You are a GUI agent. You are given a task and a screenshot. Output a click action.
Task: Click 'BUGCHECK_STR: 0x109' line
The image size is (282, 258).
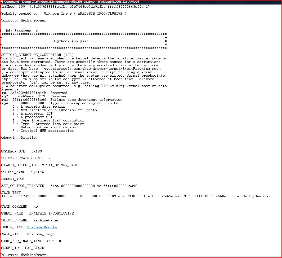[21, 151]
